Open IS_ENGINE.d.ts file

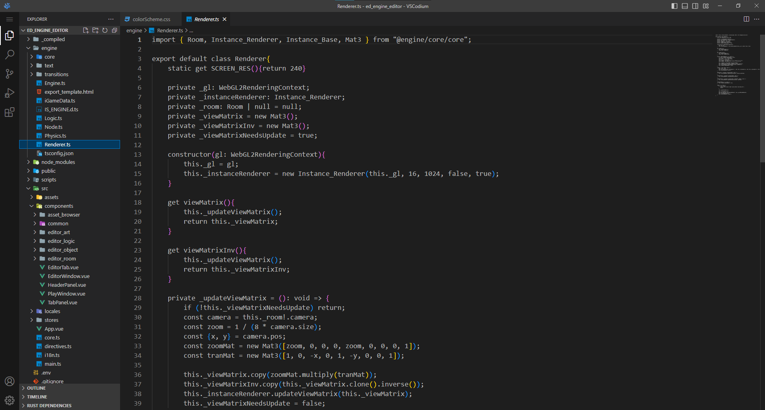(x=70, y=109)
